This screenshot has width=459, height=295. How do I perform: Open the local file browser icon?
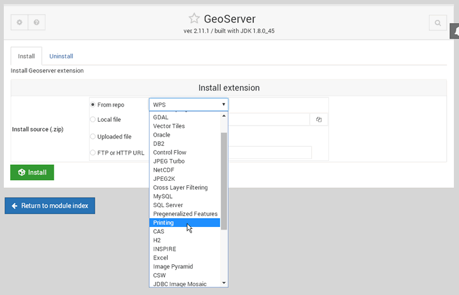319,119
